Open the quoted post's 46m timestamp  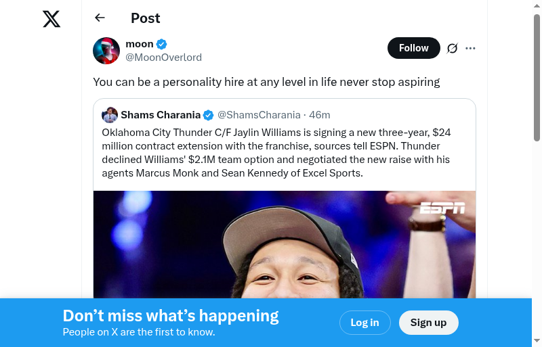click(x=320, y=115)
